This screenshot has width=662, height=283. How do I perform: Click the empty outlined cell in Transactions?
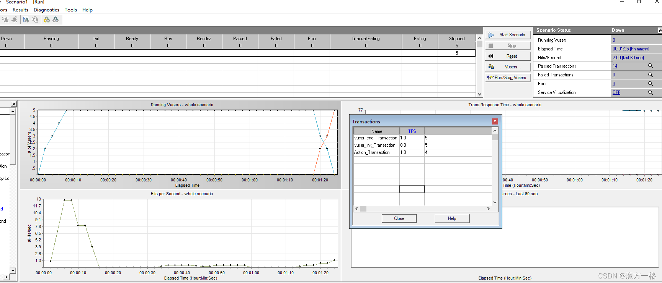click(412, 189)
